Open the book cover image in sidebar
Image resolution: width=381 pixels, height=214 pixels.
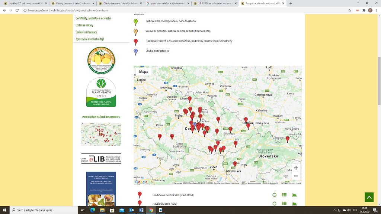[101, 189]
